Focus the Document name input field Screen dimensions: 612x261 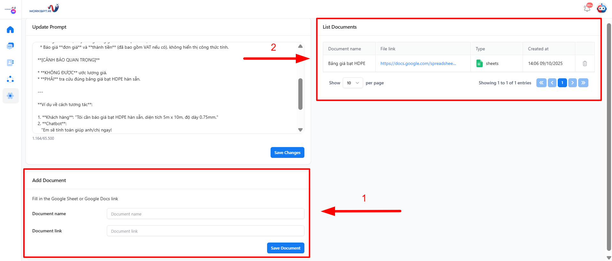coord(205,214)
